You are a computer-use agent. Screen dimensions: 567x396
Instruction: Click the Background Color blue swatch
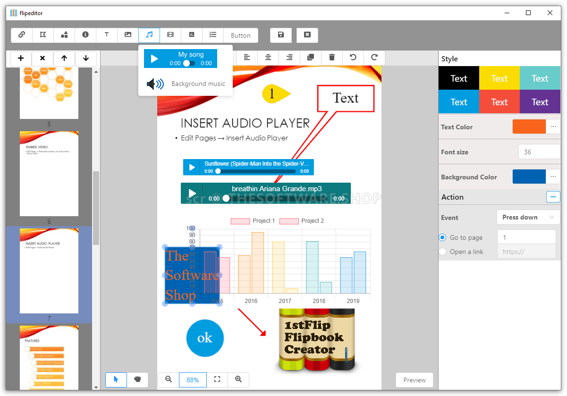[x=529, y=177]
